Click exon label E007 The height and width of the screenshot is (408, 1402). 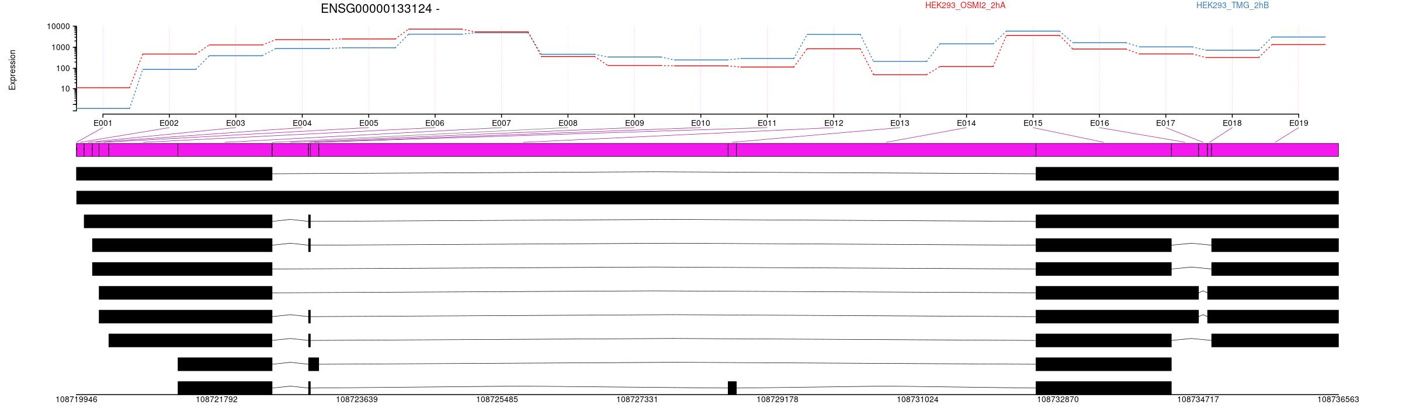[x=501, y=123]
